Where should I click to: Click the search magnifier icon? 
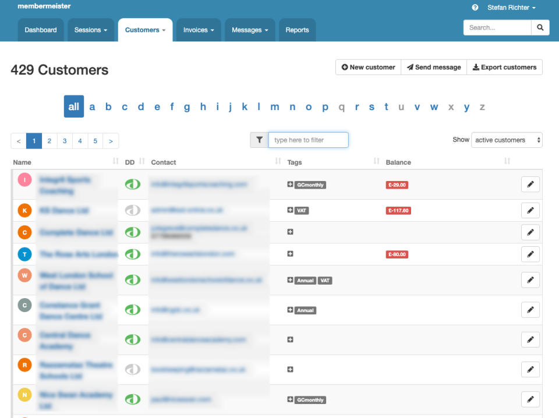tap(540, 27)
